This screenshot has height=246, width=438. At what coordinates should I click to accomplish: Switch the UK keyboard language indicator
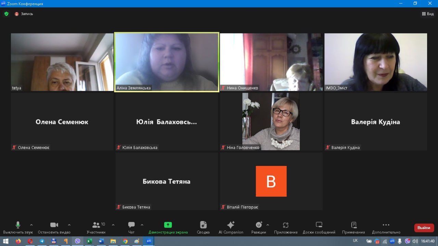[356, 241]
